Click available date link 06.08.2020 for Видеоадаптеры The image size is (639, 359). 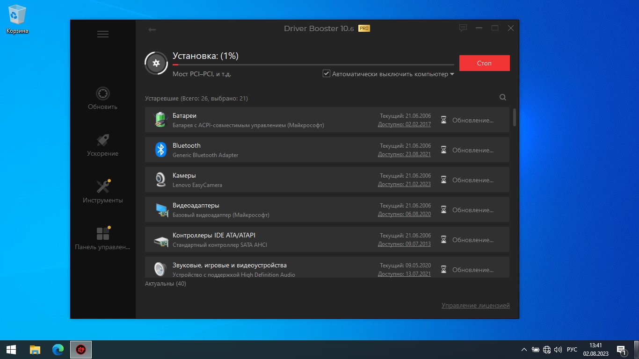coord(404,214)
